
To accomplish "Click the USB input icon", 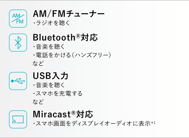I will [18, 81].
